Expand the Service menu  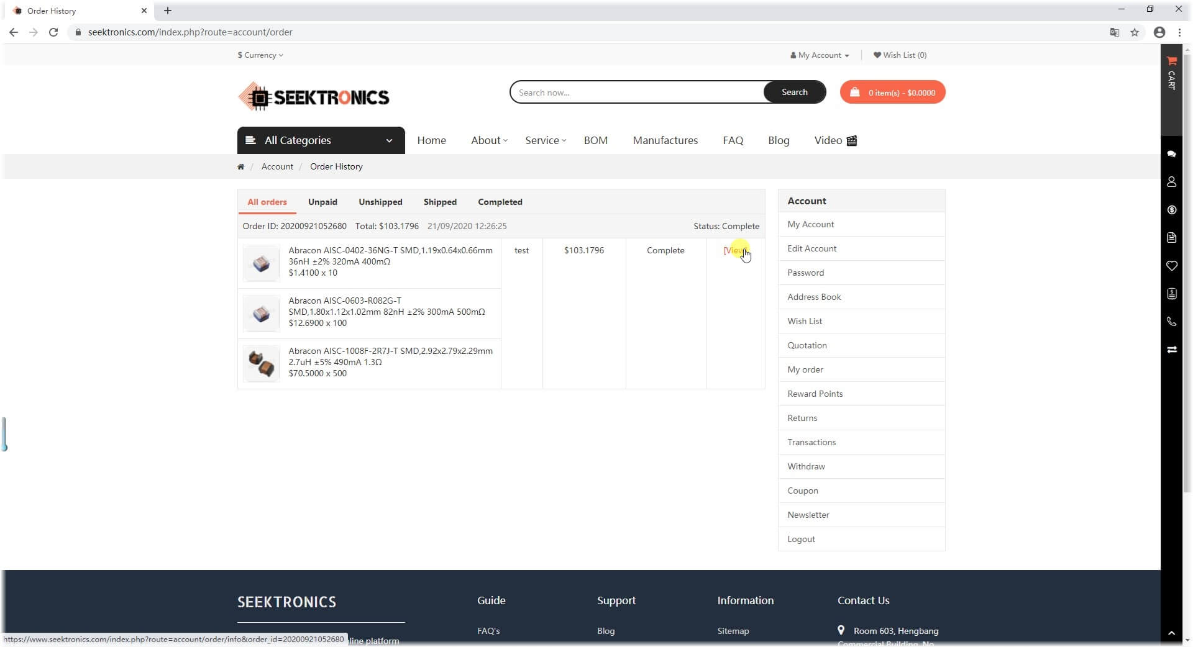pos(546,140)
